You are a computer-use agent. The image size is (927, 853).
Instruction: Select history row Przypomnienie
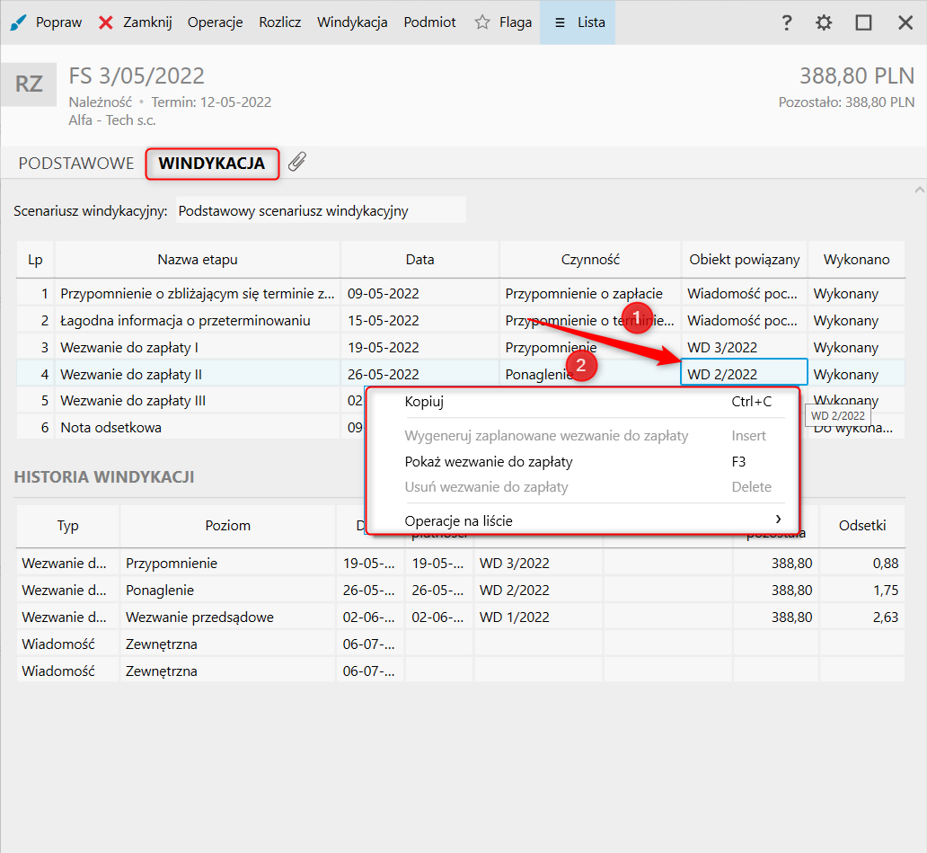[x=461, y=564]
